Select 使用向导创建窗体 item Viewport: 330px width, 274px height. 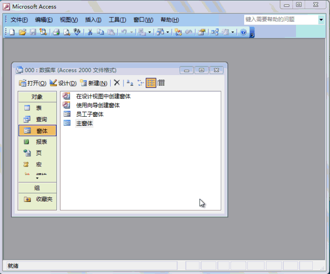[x=91, y=105]
